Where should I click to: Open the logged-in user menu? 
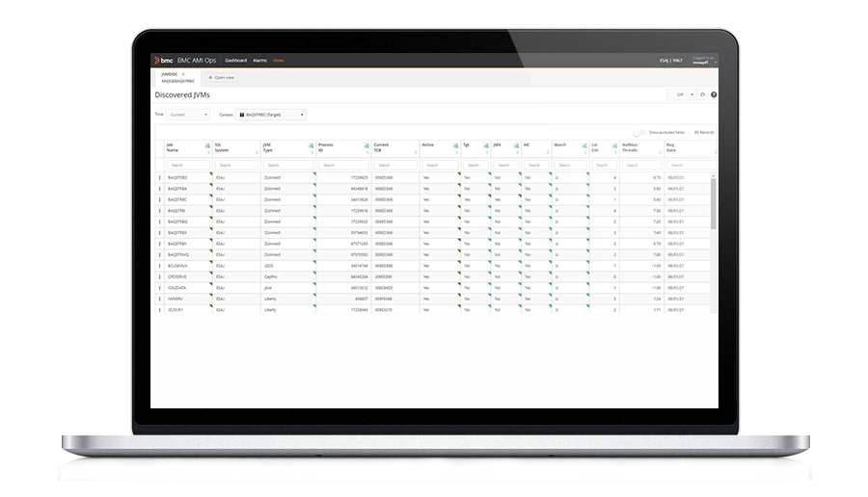click(x=702, y=61)
